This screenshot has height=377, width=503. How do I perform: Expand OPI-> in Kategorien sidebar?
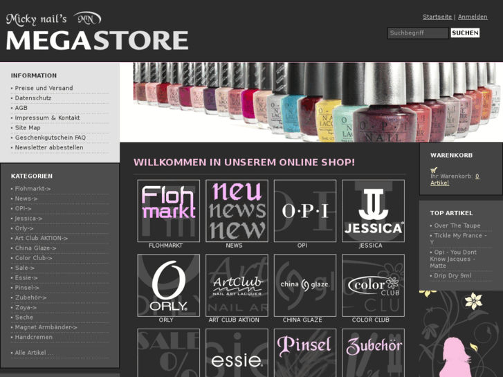[23, 208]
